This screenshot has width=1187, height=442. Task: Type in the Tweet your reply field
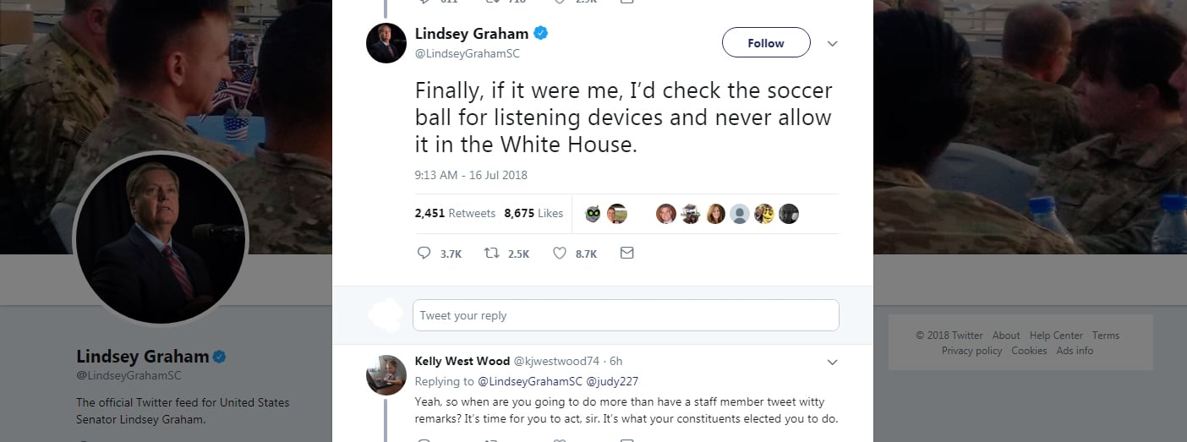point(626,315)
